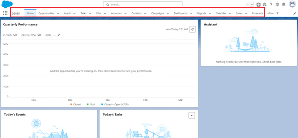Go to the Calendar tab
This screenshot has width=298, height=138.
pyautogui.click(x=221, y=13)
